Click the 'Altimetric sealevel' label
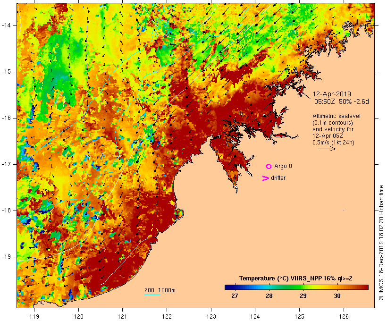The height and width of the screenshot is (321, 387). [337, 116]
